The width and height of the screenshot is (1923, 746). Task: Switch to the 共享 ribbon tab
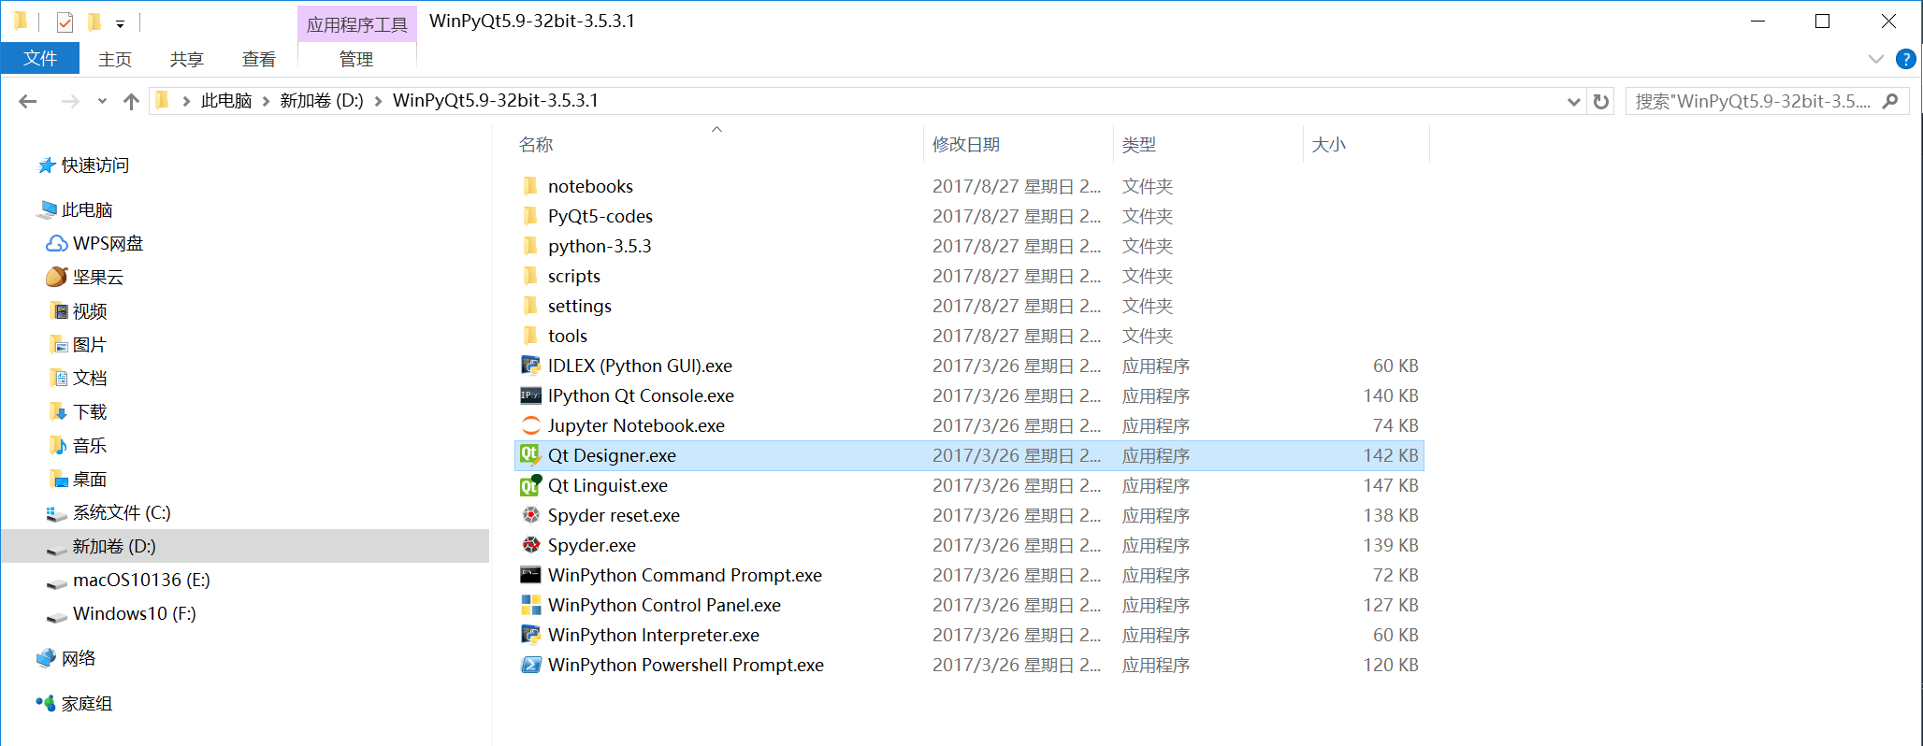pyautogui.click(x=187, y=59)
